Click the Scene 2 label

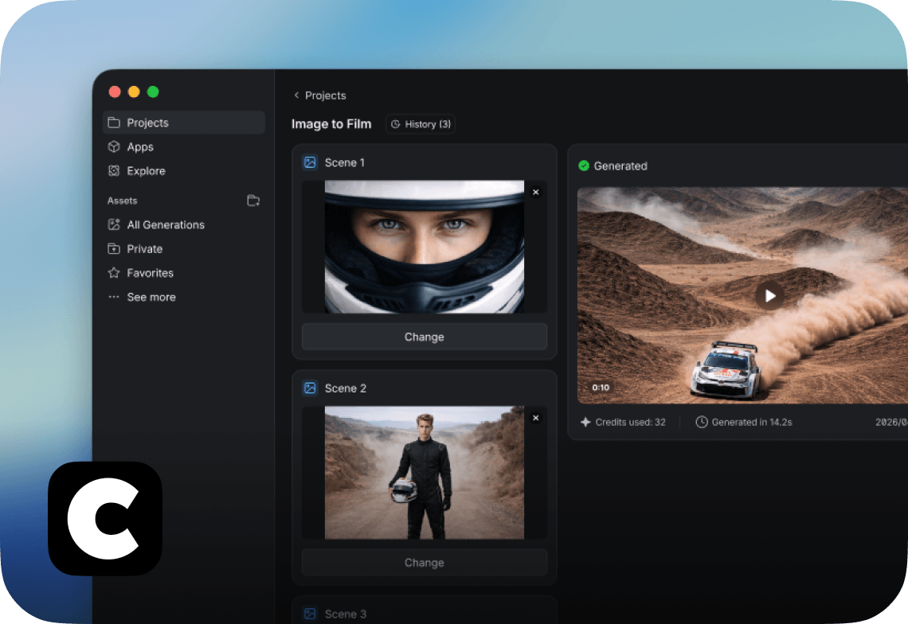tap(345, 388)
